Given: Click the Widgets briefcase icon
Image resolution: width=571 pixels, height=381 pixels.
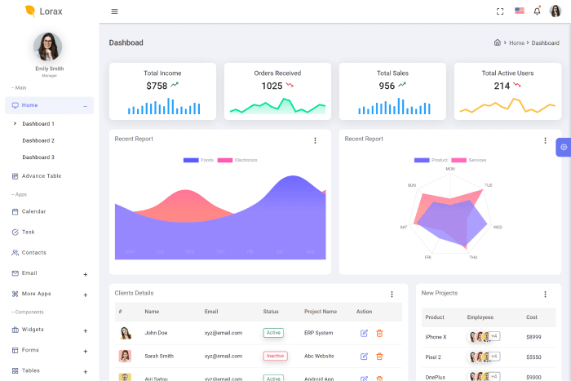Looking at the screenshot, I should pos(15,330).
